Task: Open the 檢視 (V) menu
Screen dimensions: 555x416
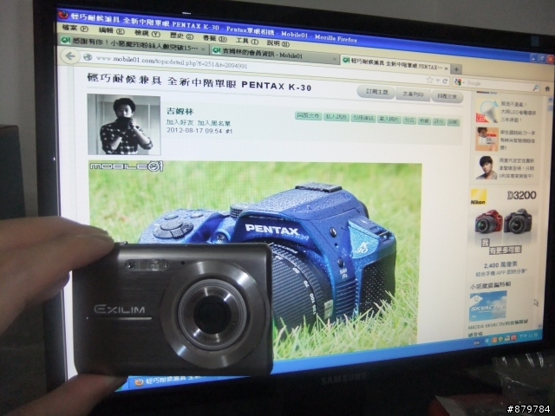Action: click(x=147, y=34)
